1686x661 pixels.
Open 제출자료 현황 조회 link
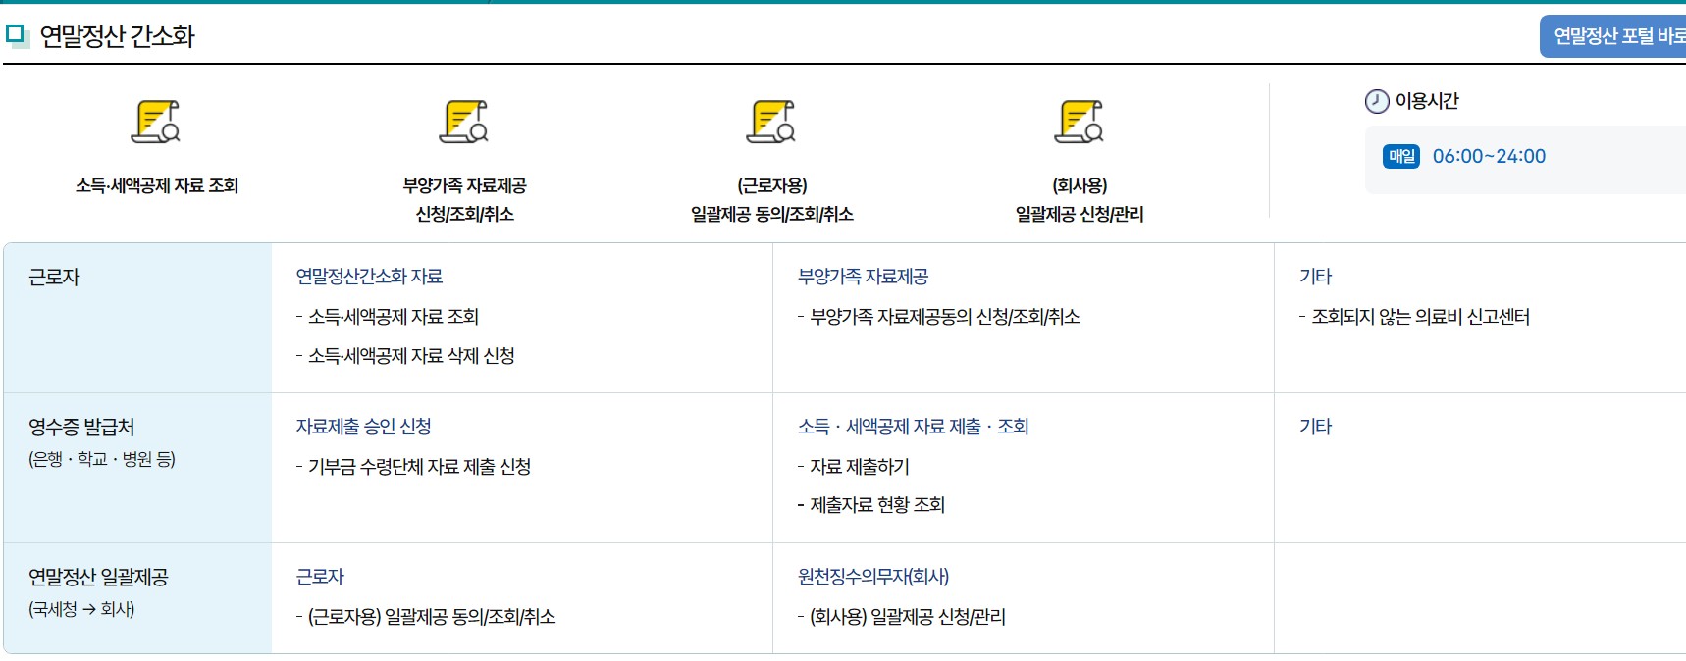click(x=876, y=505)
